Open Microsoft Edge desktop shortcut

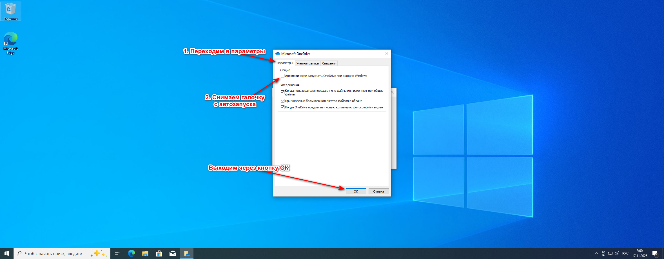[10, 43]
